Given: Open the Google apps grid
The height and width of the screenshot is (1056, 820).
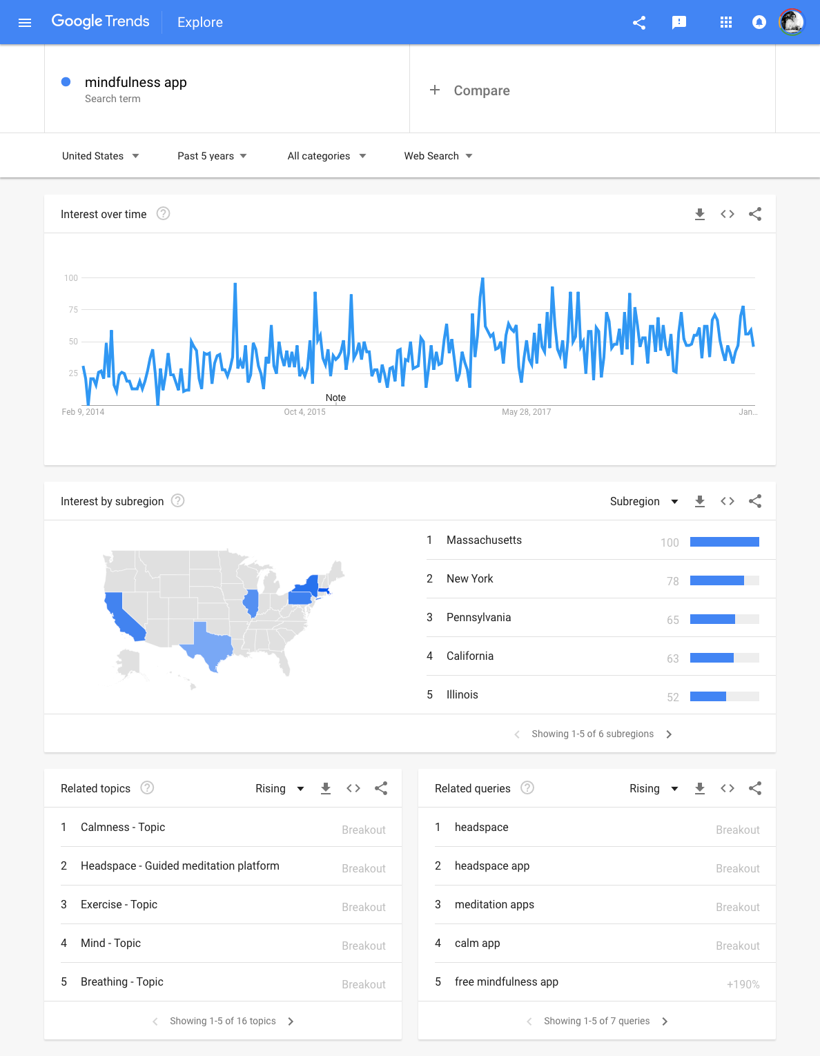Looking at the screenshot, I should point(725,23).
